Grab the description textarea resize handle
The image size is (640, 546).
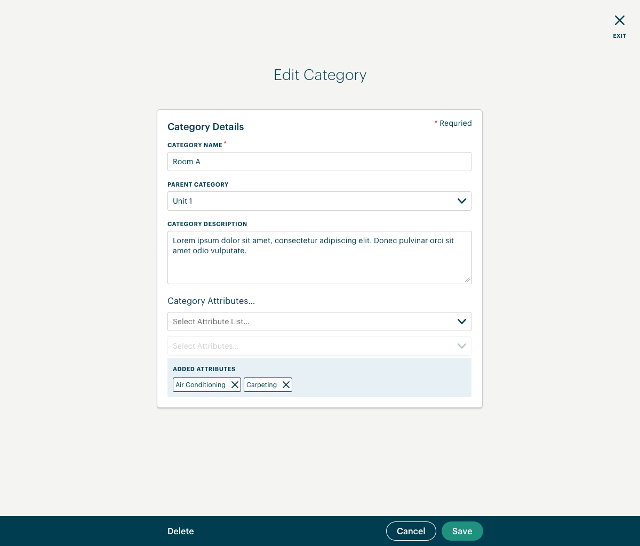coord(467,279)
